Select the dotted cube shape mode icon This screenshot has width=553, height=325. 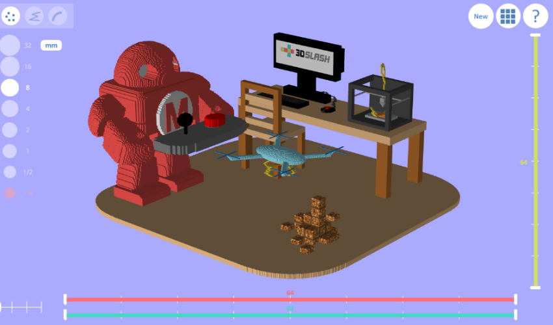10,16
